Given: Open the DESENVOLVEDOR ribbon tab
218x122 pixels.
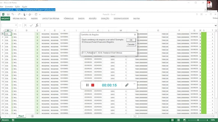Looking at the screenshot, I should point(121,19).
